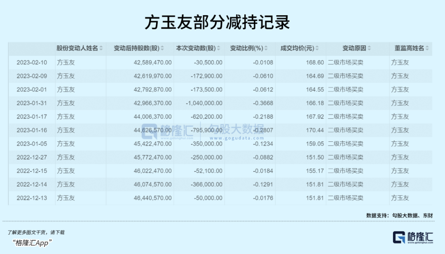This screenshot has height=254, width=445.
Task: Click average price 155.17
Action: tap(315, 171)
